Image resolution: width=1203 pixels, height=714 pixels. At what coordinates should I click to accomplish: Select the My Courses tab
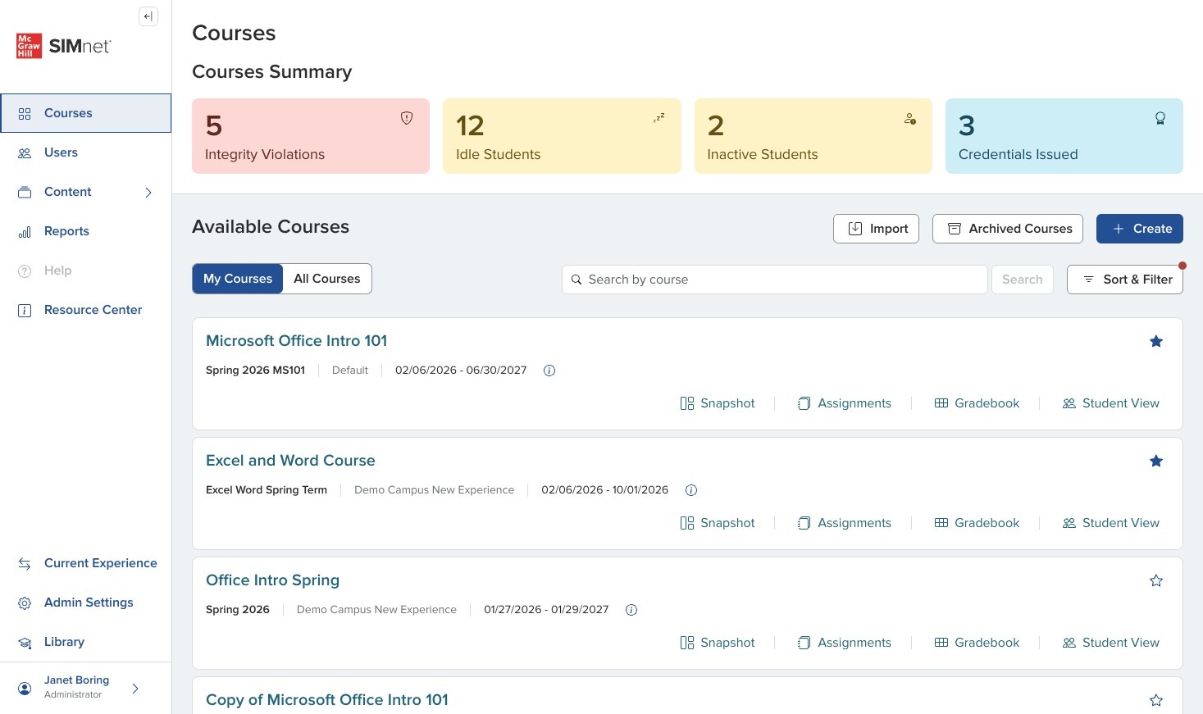pyautogui.click(x=238, y=279)
